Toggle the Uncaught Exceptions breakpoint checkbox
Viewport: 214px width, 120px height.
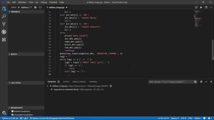pos(12,115)
